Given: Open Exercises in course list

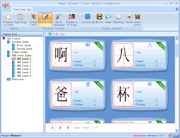Looking at the screenshot, I should (18, 79).
